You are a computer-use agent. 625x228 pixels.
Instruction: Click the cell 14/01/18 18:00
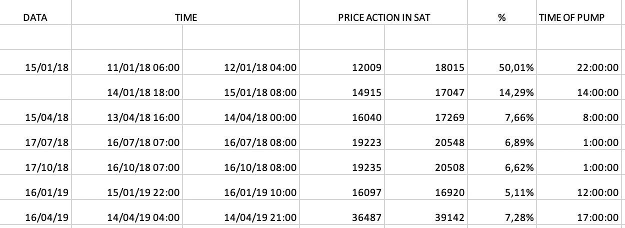point(127,92)
